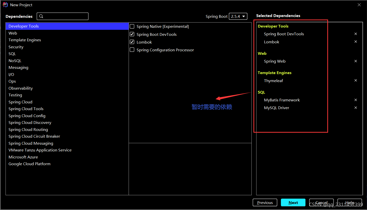Remove Lombok from selected dependencies

coord(356,42)
